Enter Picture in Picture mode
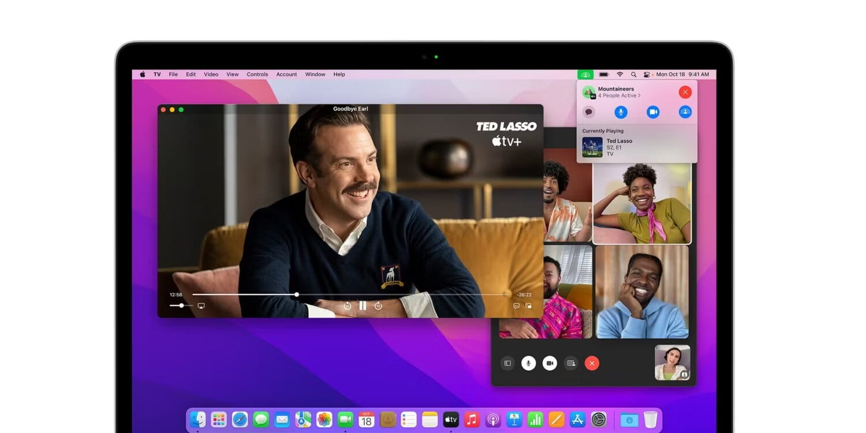Image resolution: width=866 pixels, height=433 pixels. click(528, 306)
